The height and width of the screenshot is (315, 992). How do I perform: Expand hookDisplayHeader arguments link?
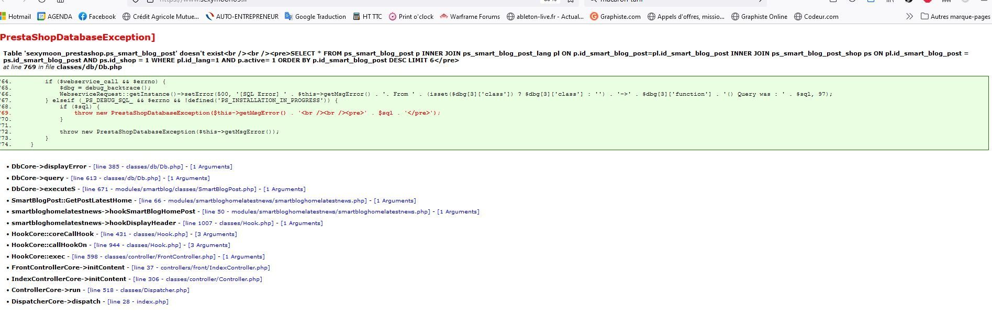click(x=302, y=223)
